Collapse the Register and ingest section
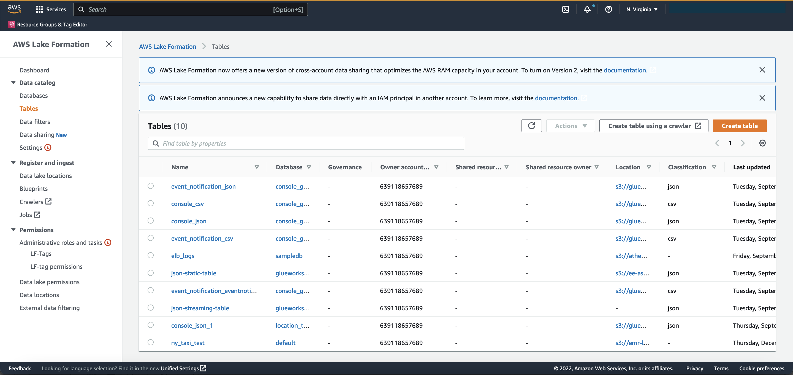This screenshot has width=793, height=375. pos(13,162)
